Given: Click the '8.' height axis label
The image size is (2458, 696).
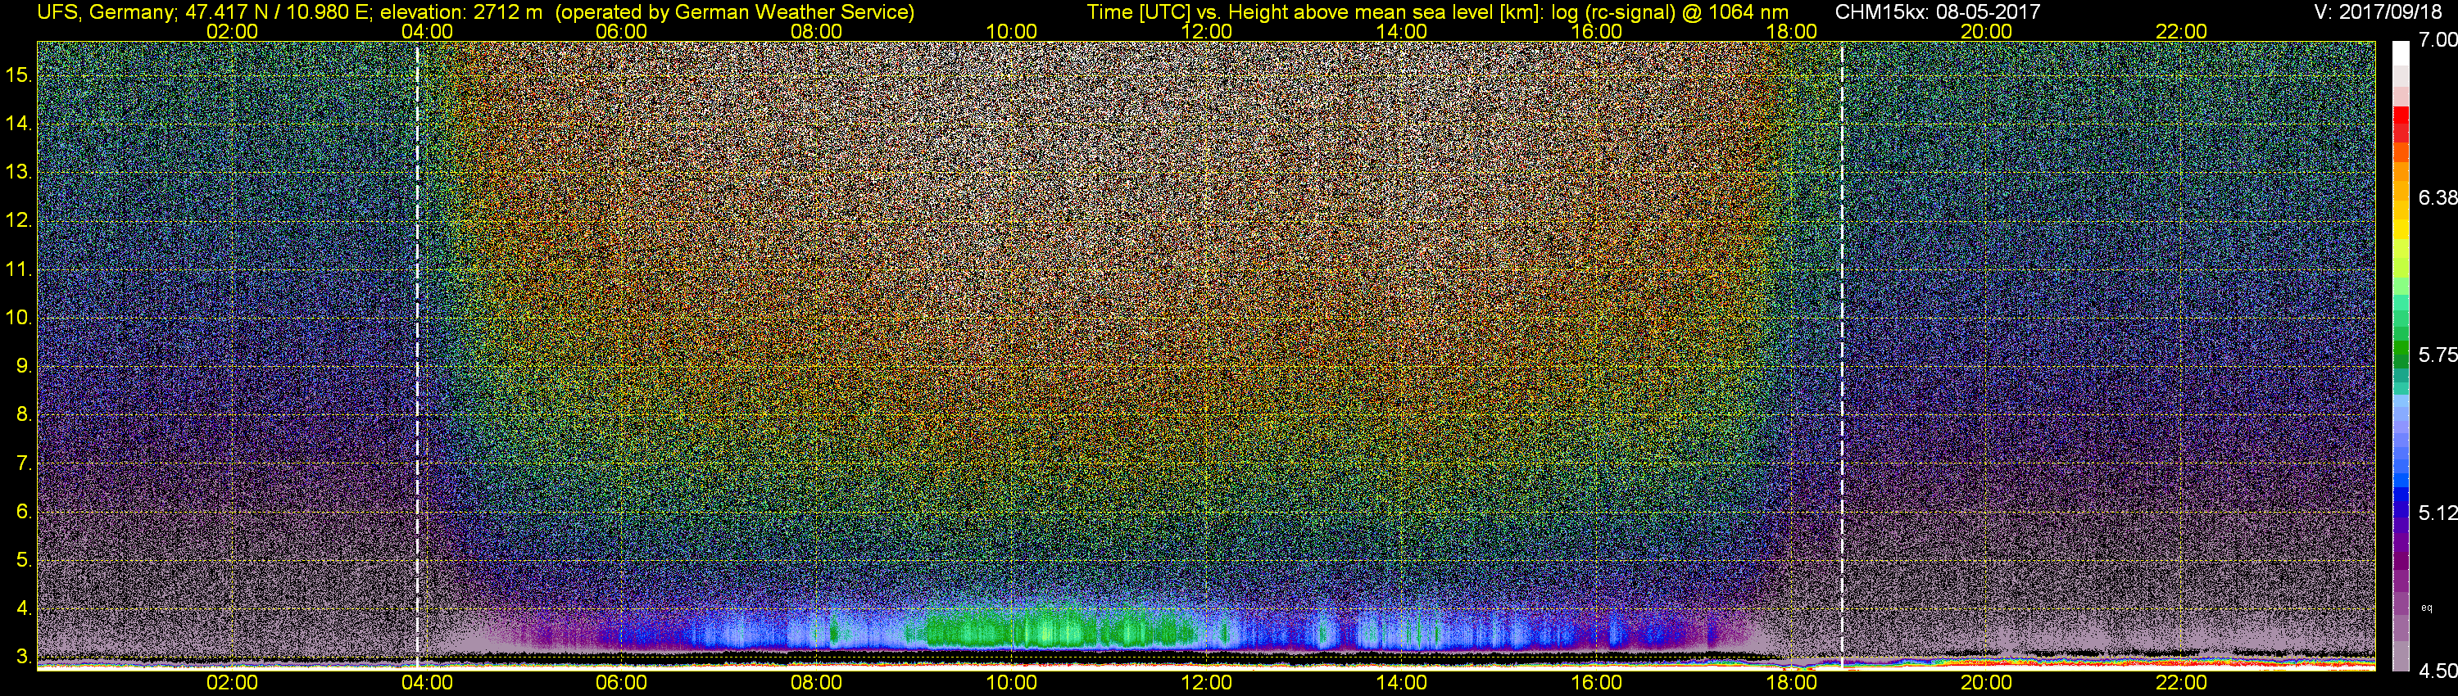Looking at the screenshot, I should pyautogui.click(x=24, y=415).
